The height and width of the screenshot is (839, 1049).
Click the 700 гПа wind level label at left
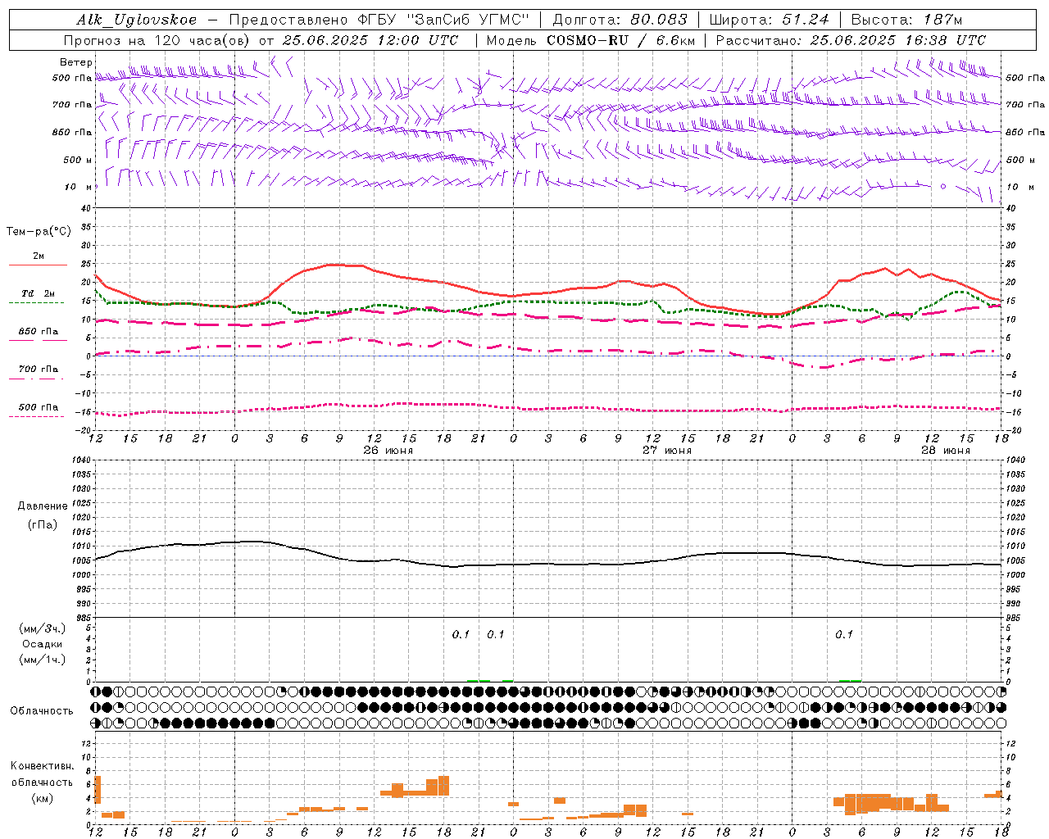[72, 105]
